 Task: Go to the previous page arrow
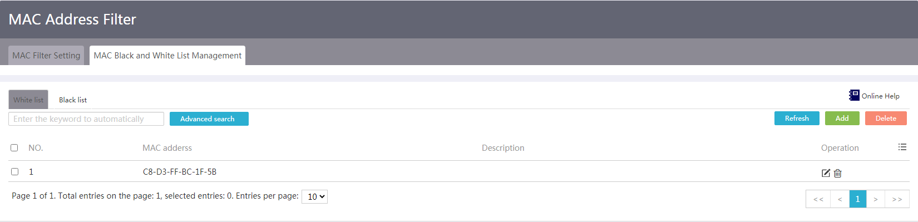pyautogui.click(x=840, y=199)
